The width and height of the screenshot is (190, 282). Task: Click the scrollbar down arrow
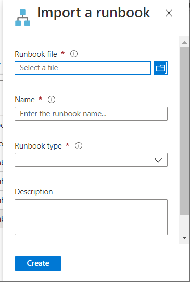184,238
